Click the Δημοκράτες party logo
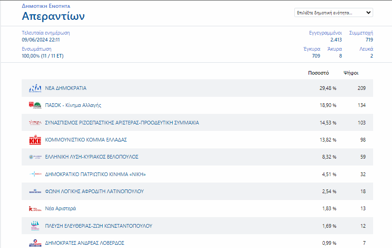This screenshot has width=392, height=248. click(x=35, y=243)
